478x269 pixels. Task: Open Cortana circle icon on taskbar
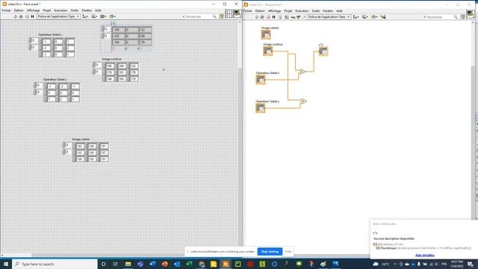(103, 264)
